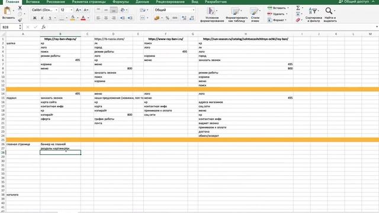Click the AutoSum sigma icon

(x=298, y=8)
